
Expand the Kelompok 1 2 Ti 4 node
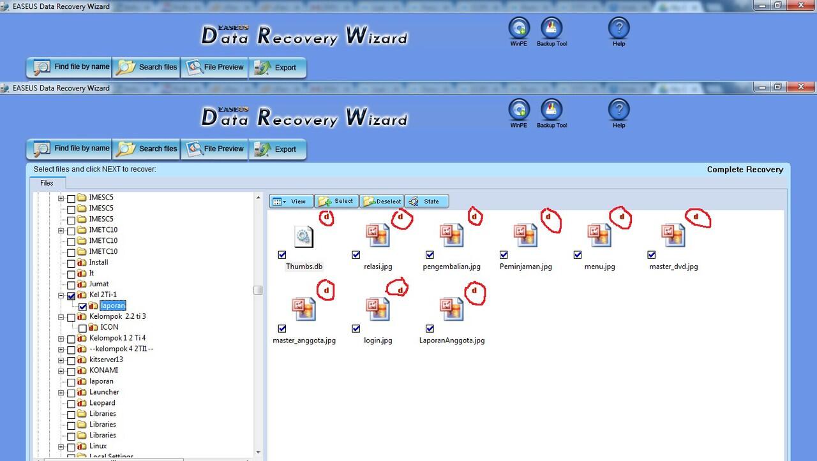coord(61,339)
